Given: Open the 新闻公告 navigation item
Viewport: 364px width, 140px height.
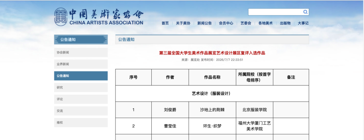Looking at the screenshot, I should tap(205, 23).
